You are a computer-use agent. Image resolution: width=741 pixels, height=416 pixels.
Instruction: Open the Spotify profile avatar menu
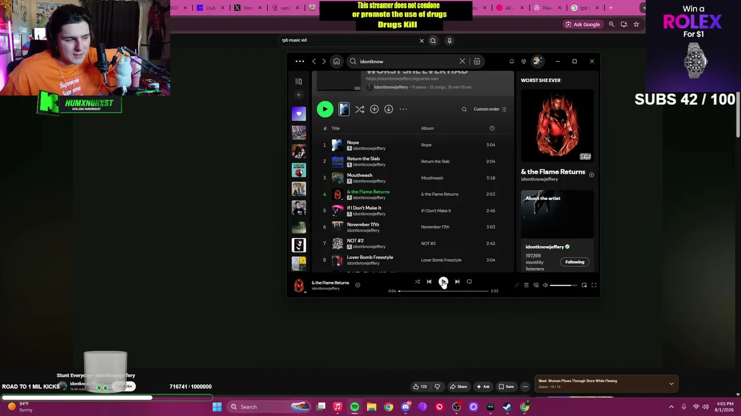coord(537,61)
